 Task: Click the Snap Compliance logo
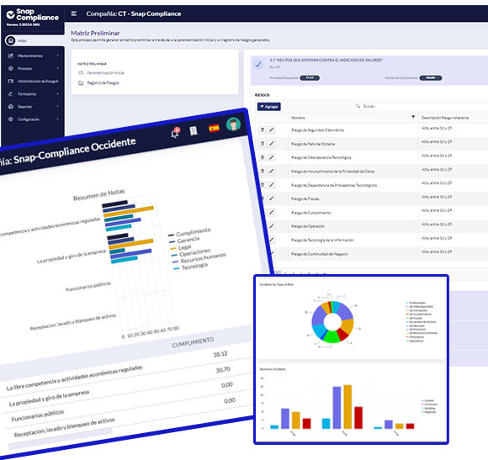(32, 15)
